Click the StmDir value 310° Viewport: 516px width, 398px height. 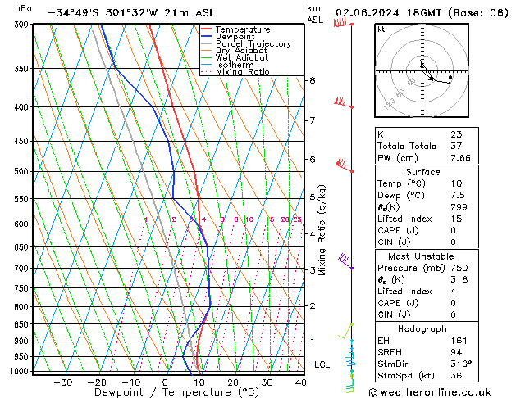(461, 364)
